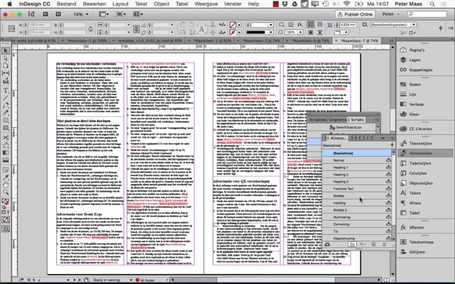Toggle the first text wrap option in control bar

click(311, 25)
